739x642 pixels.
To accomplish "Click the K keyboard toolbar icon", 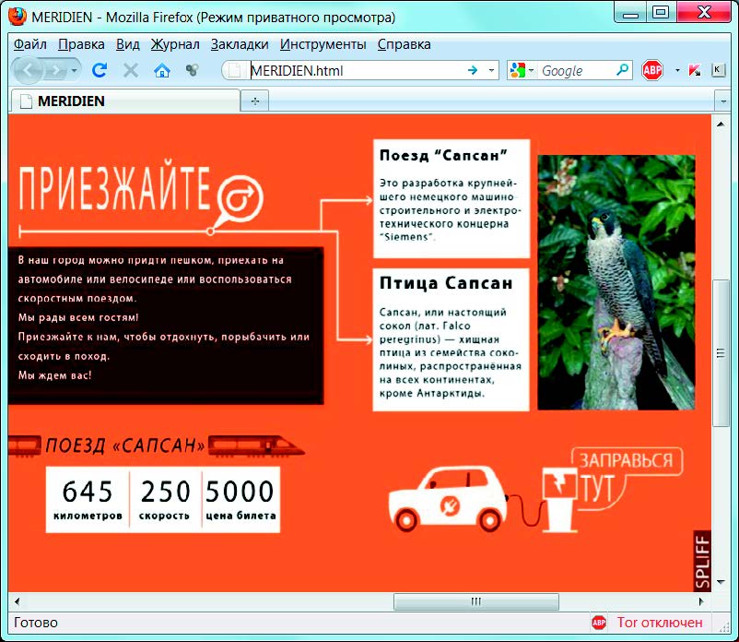I will [x=717, y=70].
